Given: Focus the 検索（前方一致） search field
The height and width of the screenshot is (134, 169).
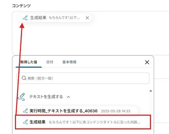Looking at the screenshot, I should coord(83,78).
